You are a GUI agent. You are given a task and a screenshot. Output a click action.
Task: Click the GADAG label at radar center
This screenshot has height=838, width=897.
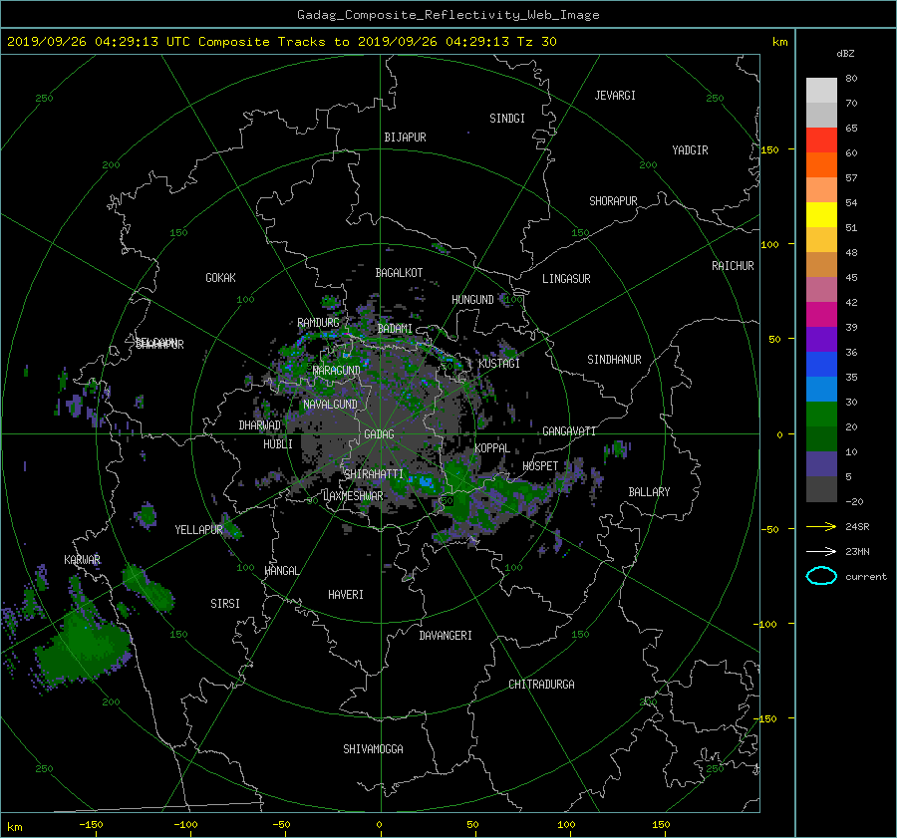pos(380,434)
